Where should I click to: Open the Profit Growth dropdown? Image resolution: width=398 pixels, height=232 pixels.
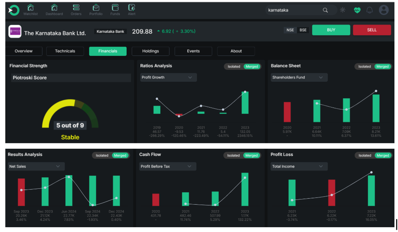click(169, 77)
